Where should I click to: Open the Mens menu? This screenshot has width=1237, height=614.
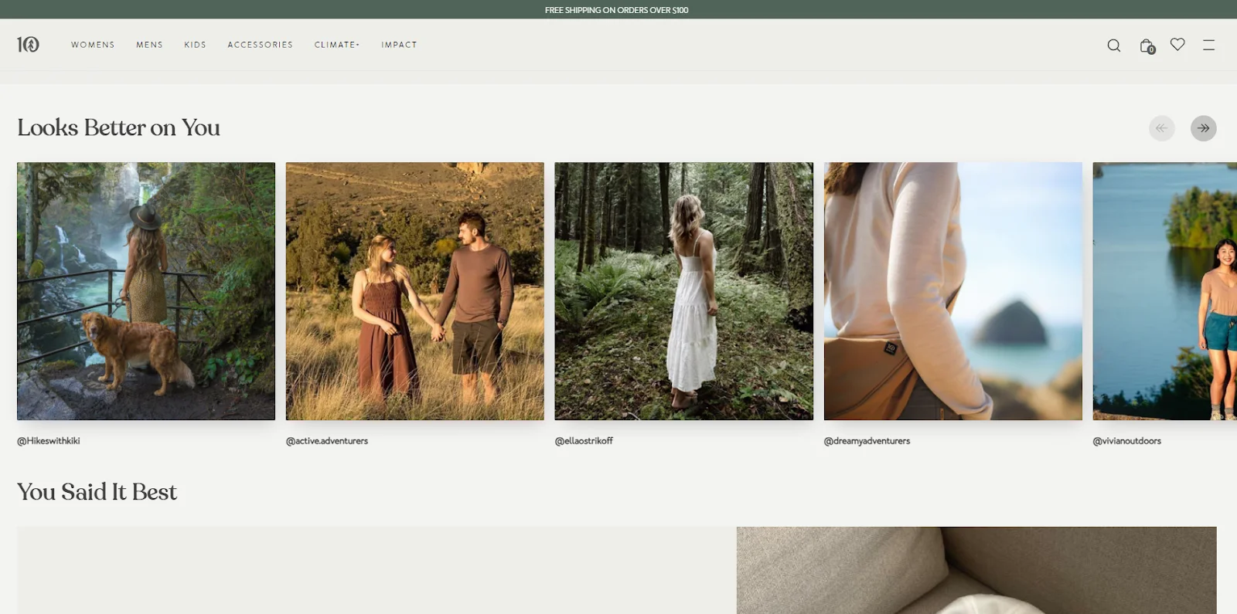[x=149, y=45]
